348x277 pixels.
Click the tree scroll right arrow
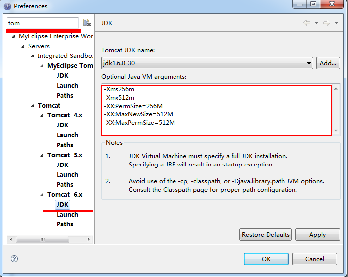(x=88, y=239)
